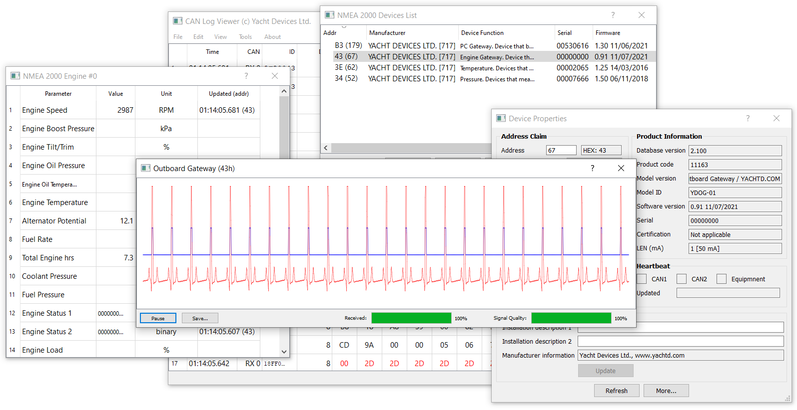Click Refresh in Device Properties

click(617, 391)
